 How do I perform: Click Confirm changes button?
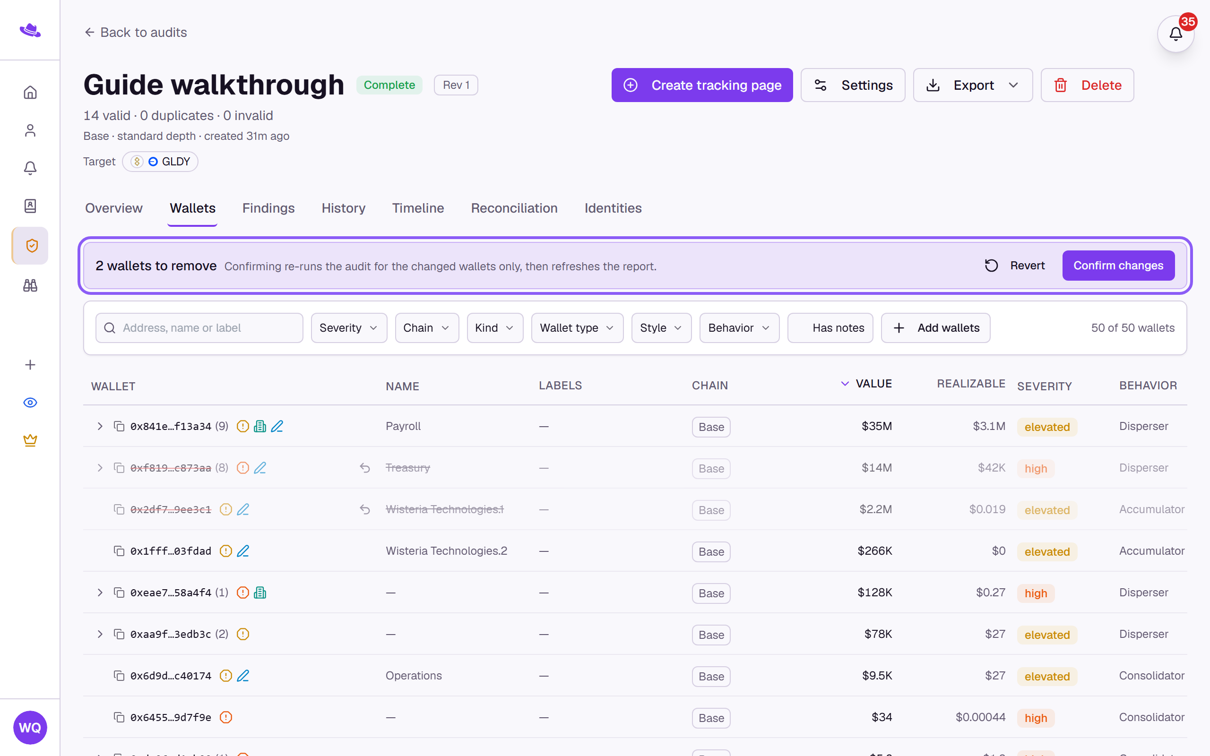click(x=1118, y=266)
